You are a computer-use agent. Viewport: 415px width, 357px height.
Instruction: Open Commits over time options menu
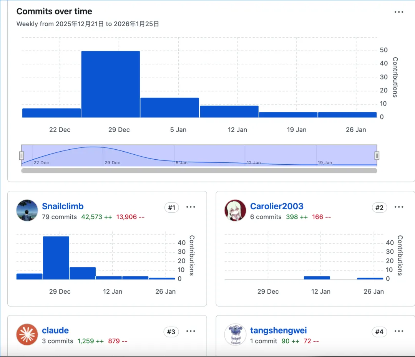398,12
